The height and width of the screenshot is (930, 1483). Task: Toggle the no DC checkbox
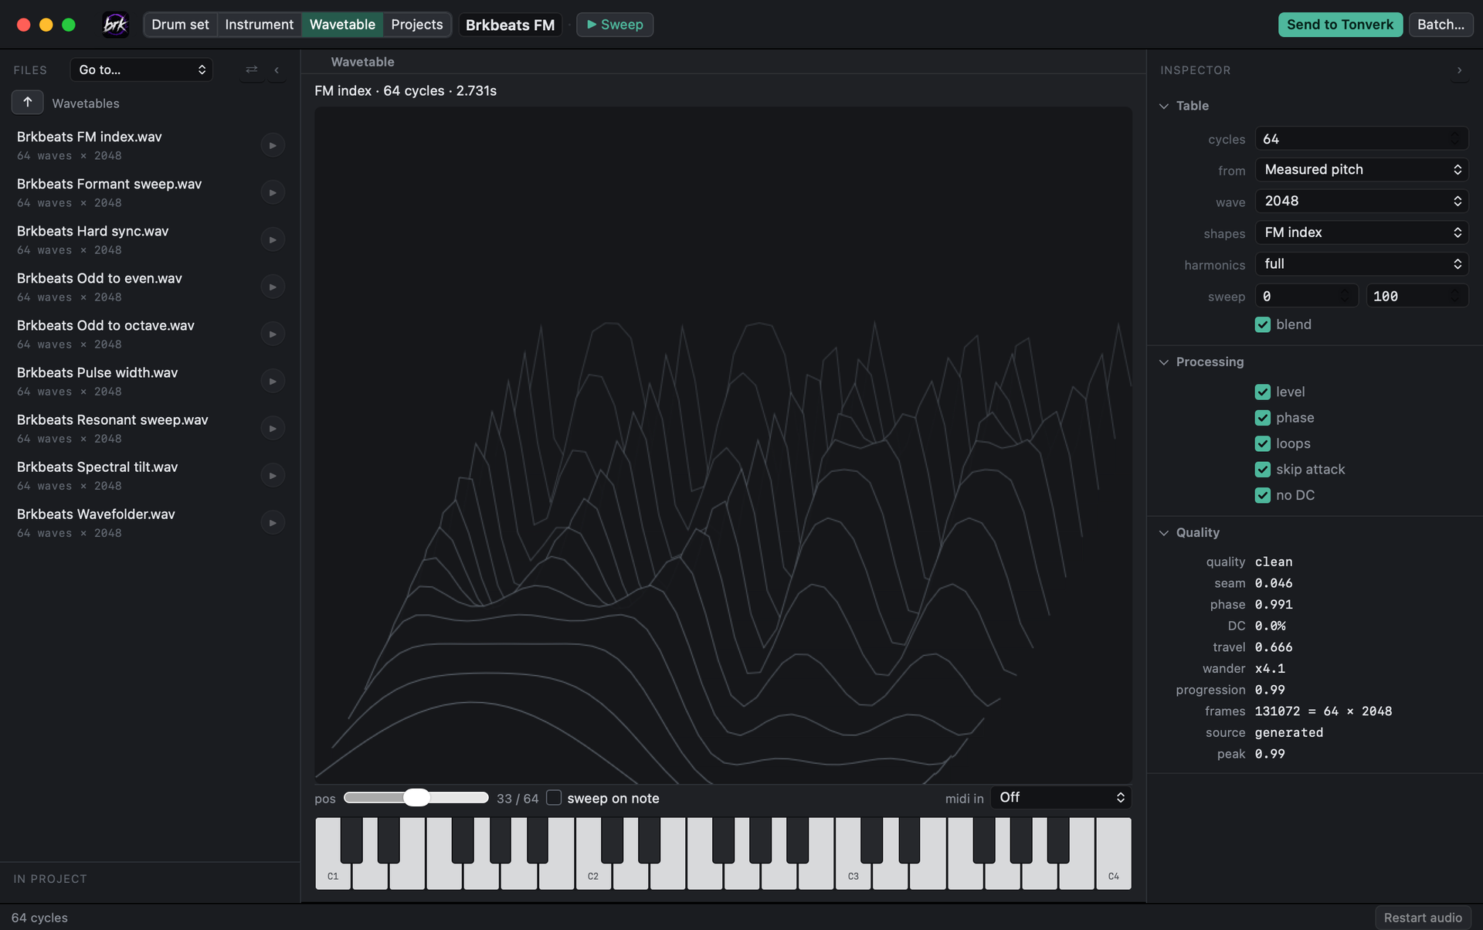[x=1263, y=495]
